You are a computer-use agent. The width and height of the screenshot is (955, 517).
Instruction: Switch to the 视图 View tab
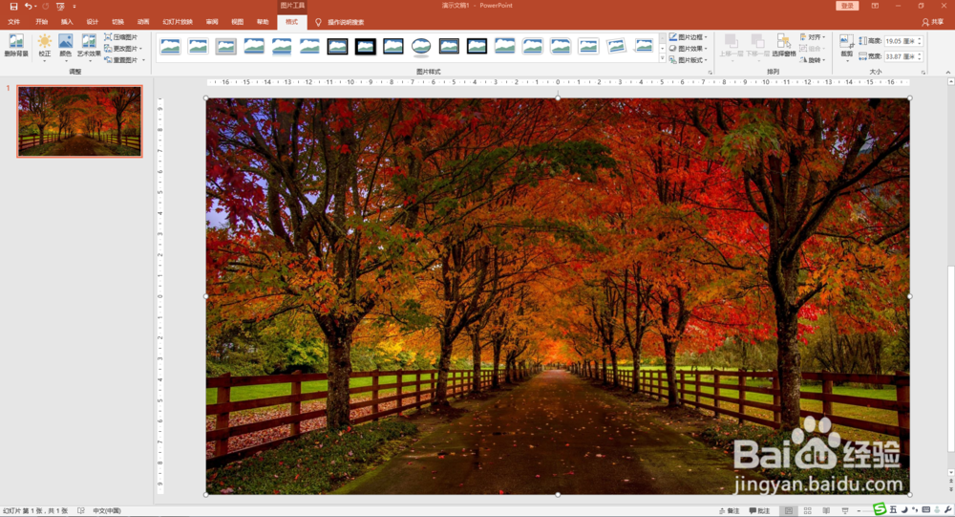(x=238, y=22)
